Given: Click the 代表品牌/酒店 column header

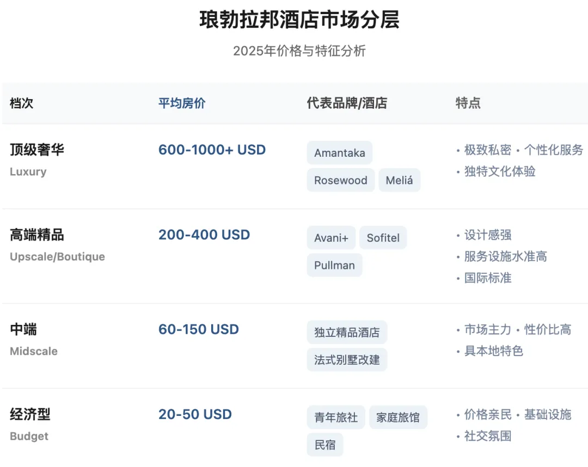Looking at the screenshot, I should 347,103.
